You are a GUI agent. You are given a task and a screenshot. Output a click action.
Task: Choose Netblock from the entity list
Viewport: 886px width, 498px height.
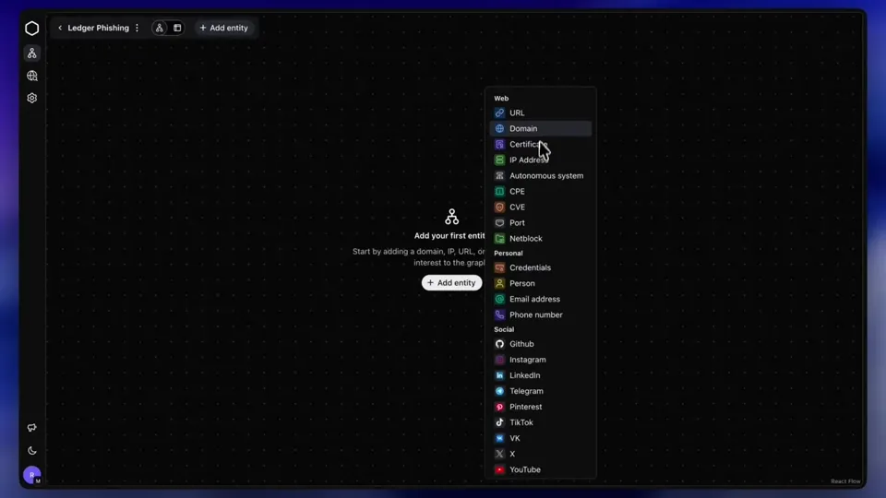[541, 238]
